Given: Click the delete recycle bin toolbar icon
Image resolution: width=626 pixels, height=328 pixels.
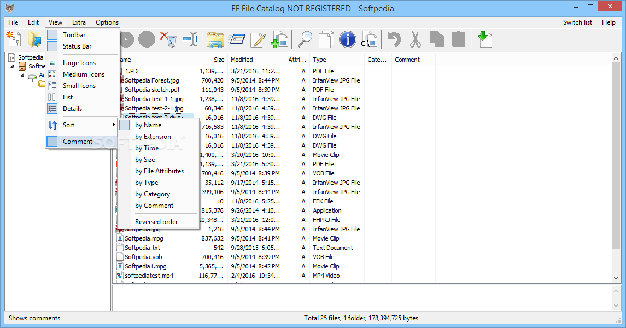Looking at the screenshot, I should point(168,39).
